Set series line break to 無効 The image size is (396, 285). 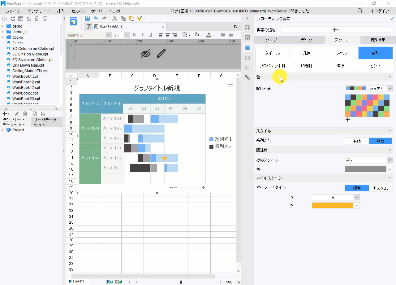click(381, 141)
